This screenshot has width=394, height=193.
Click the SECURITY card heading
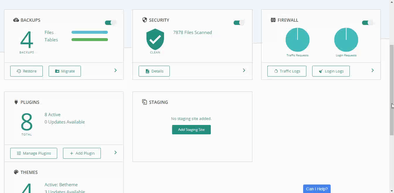click(159, 20)
